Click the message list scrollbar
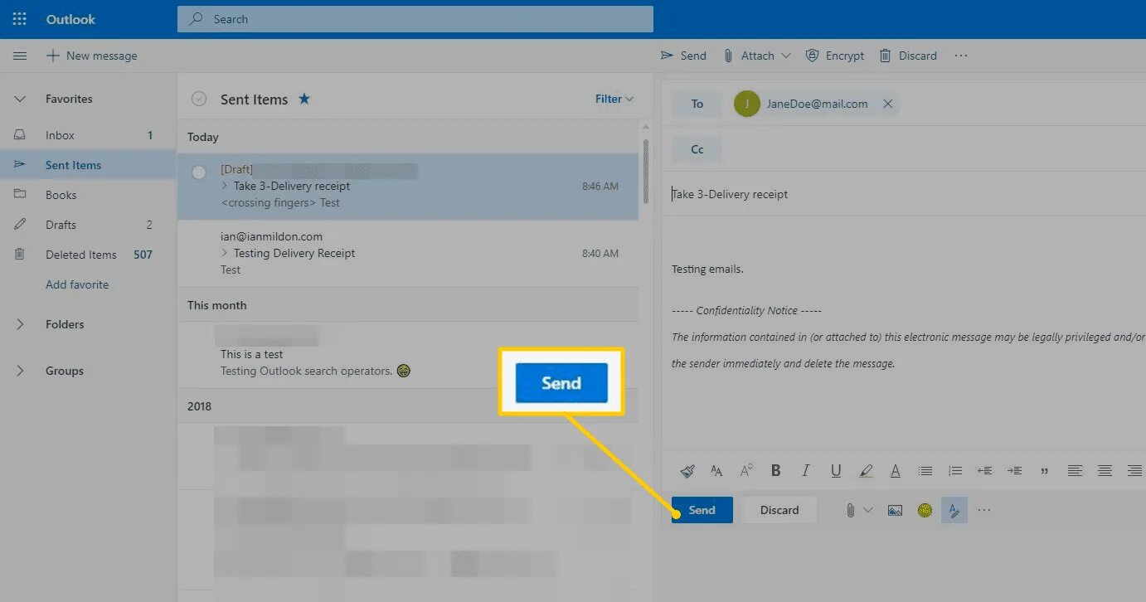The height and width of the screenshot is (602, 1146). tap(646, 170)
